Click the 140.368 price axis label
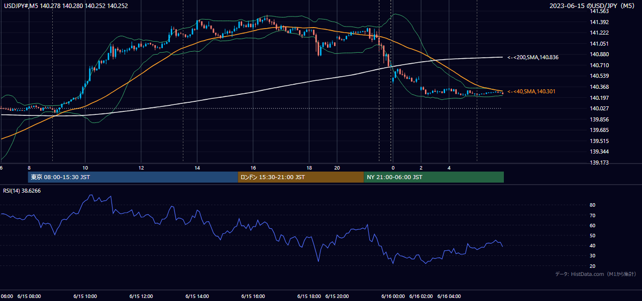The image size is (642, 301). [x=599, y=87]
